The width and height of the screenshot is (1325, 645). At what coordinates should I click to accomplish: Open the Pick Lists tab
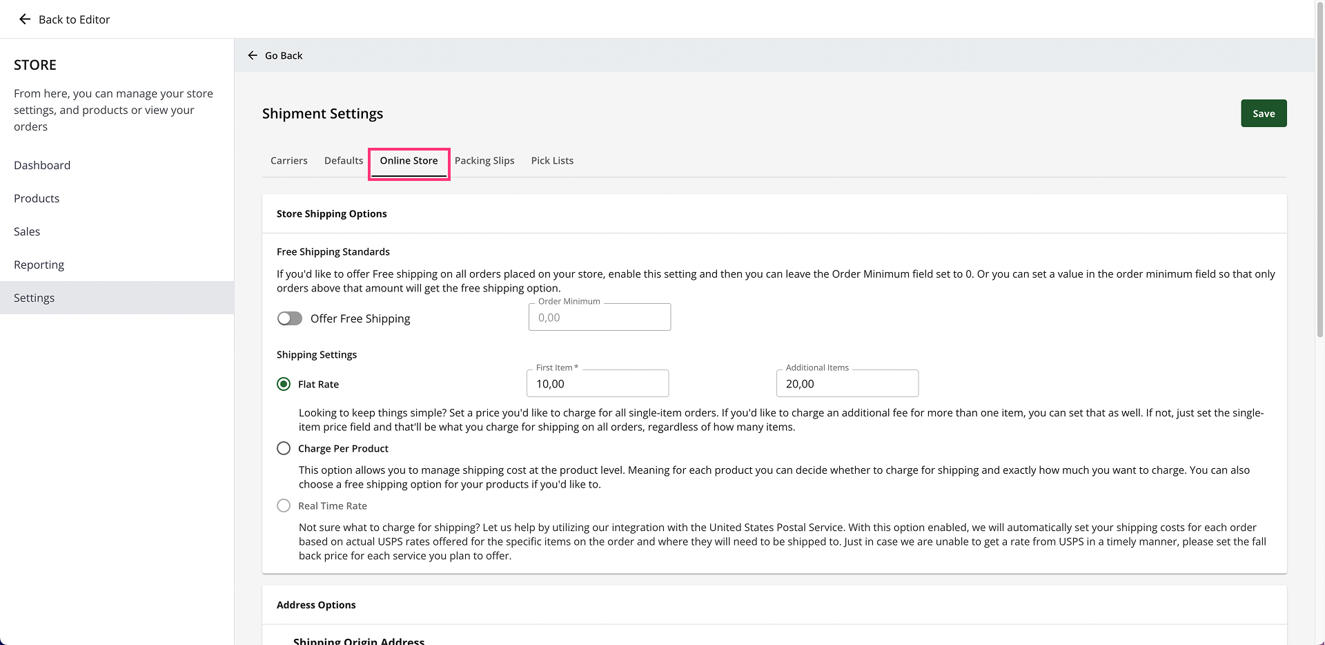click(552, 160)
